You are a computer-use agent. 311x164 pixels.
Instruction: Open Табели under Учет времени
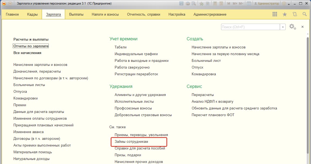pyautogui.click(x=121, y=47)
